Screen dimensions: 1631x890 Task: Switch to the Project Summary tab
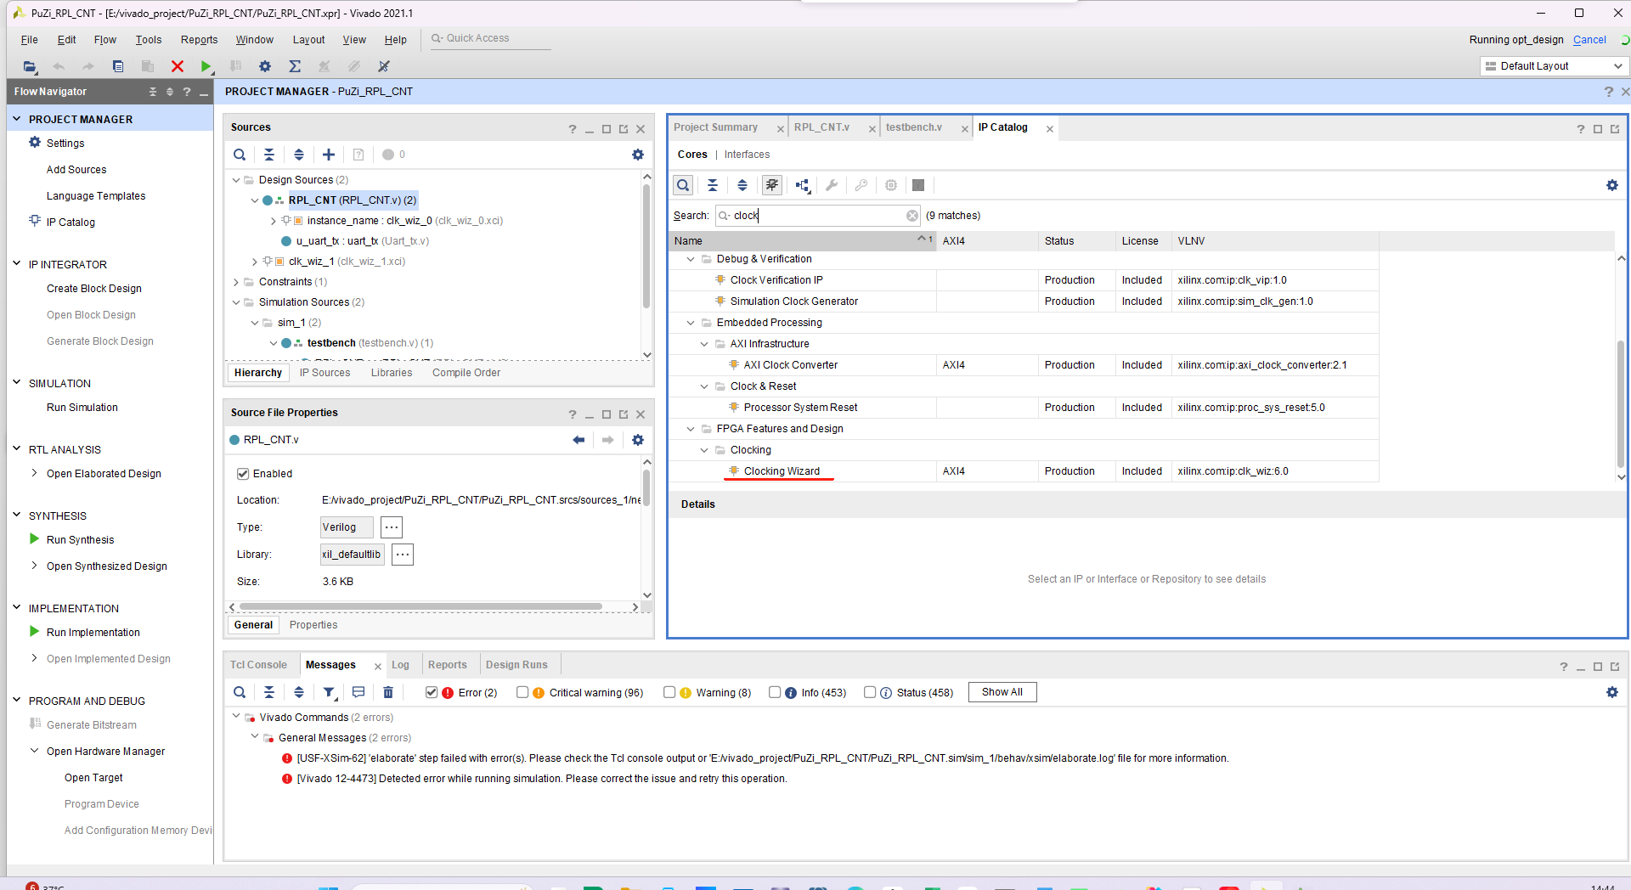pyautogui.click(x=716, y=127)
